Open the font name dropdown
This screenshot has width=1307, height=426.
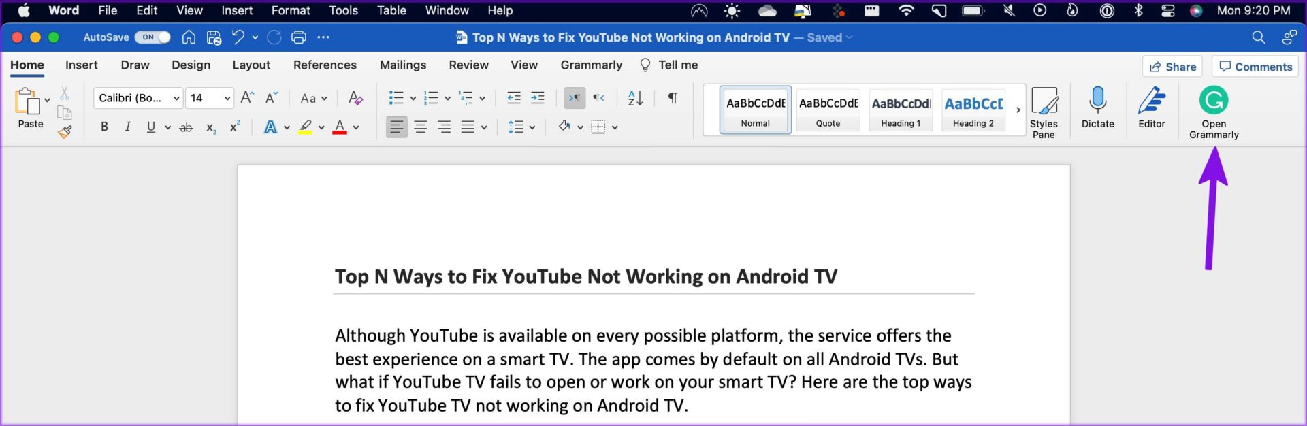[x=176, y=99]
